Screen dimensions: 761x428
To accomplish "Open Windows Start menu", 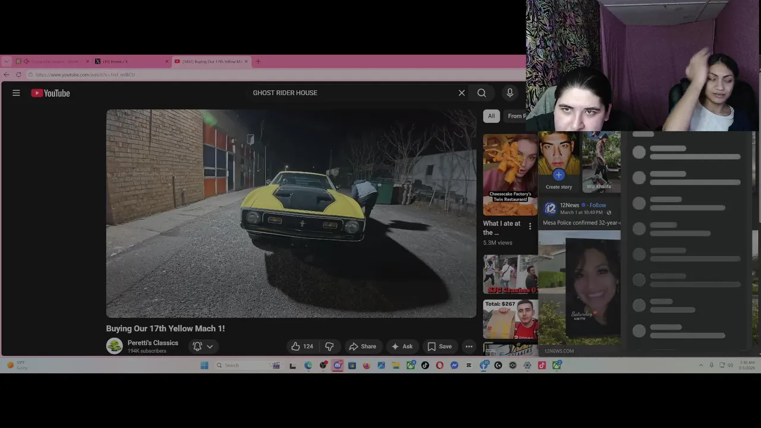I will [x=204, y=365].
